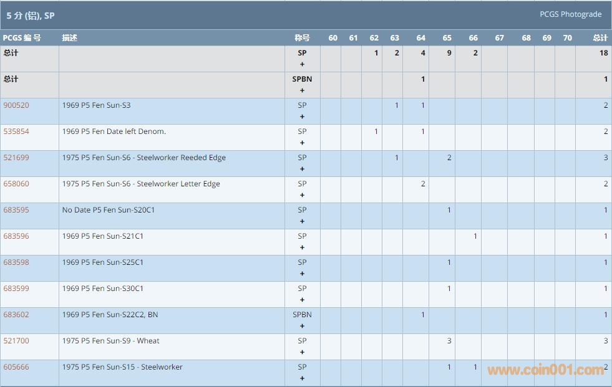Expand plus row for No Date Sun-S20C1

tap(303, 221)
